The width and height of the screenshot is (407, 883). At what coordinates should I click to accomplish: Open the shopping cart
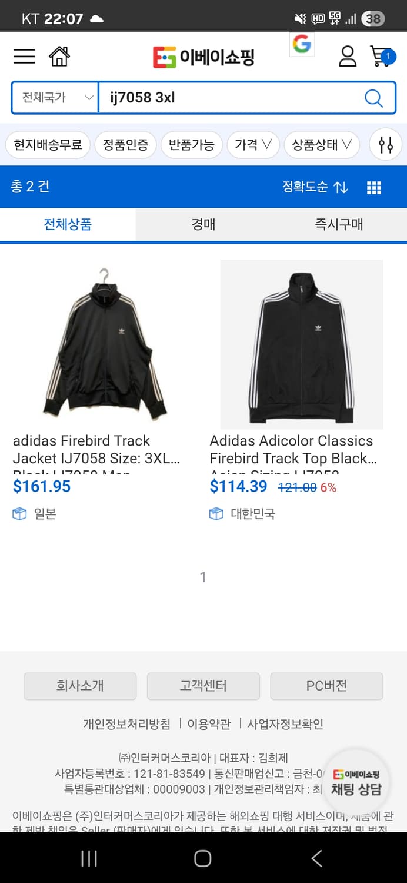(381, 57)
